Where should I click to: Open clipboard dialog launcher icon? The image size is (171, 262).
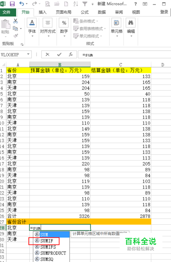pos(22,45)
